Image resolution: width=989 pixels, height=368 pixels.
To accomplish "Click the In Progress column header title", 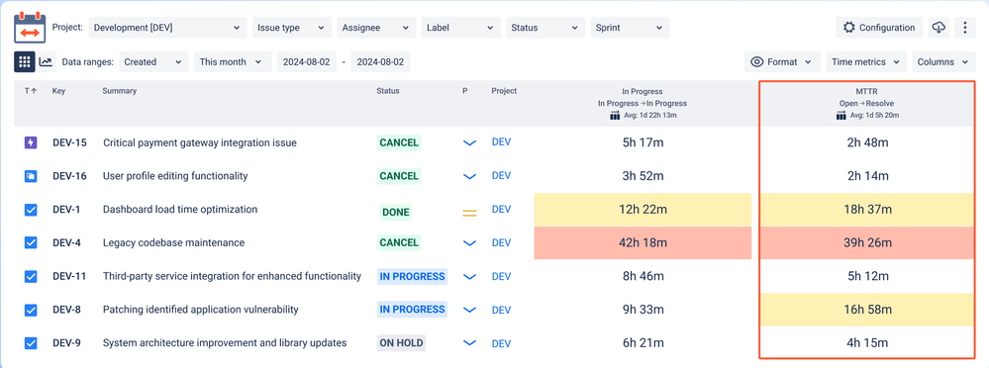I will pyautogui.click(x=643, y=91).
